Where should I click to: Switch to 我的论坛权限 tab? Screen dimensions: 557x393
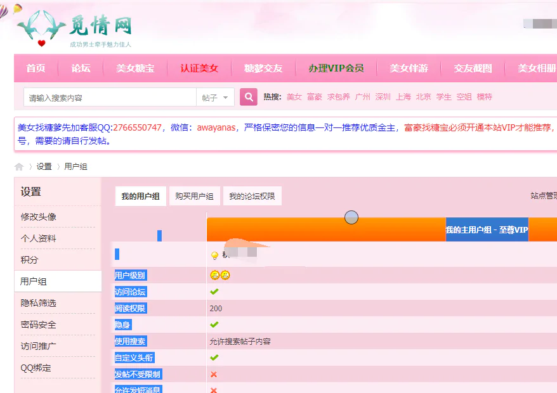252,196
